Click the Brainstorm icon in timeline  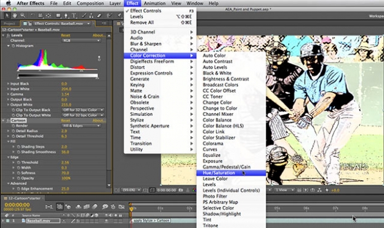tap(105, 207)
